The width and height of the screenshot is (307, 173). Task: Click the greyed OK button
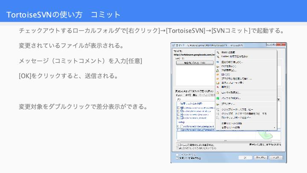point(245,158)
